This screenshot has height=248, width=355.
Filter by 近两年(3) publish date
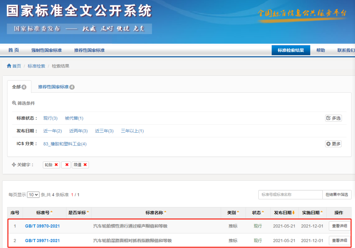[x=78, y=131]
